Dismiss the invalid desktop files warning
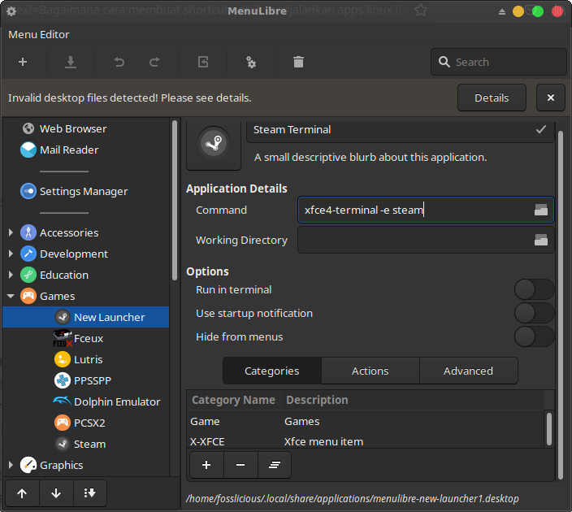The width and height of the screenshot is (572, 512). [551, 98]
